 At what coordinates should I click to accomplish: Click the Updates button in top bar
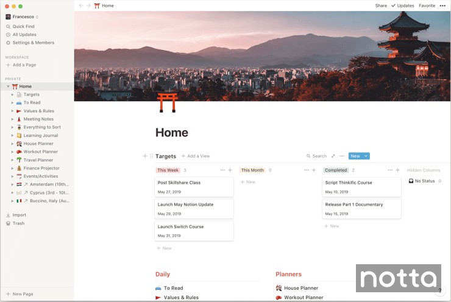pyautogui.click(x=402, y=5)
